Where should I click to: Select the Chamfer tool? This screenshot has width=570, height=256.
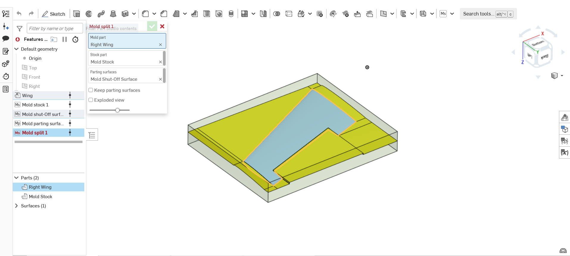point(164,14)
